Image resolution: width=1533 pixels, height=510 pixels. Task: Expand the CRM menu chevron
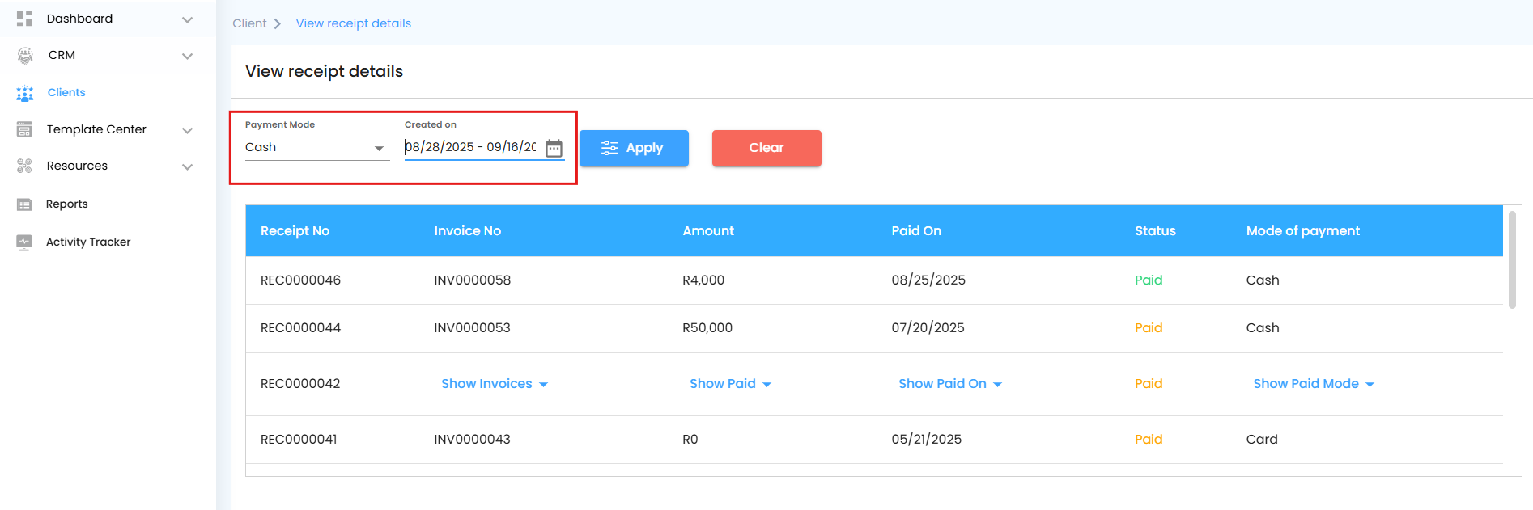pyautogui.click(x=187, y=56)
